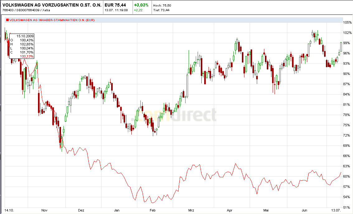The height and width of the screenshot is (214, 353).
Task: Select the Jan month label
Action: click(116, 210)
